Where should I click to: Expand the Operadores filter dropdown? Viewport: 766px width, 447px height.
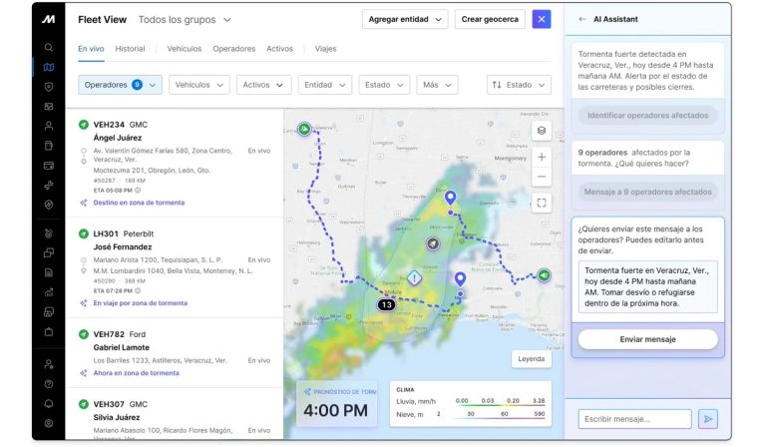(x=119, y=86)
